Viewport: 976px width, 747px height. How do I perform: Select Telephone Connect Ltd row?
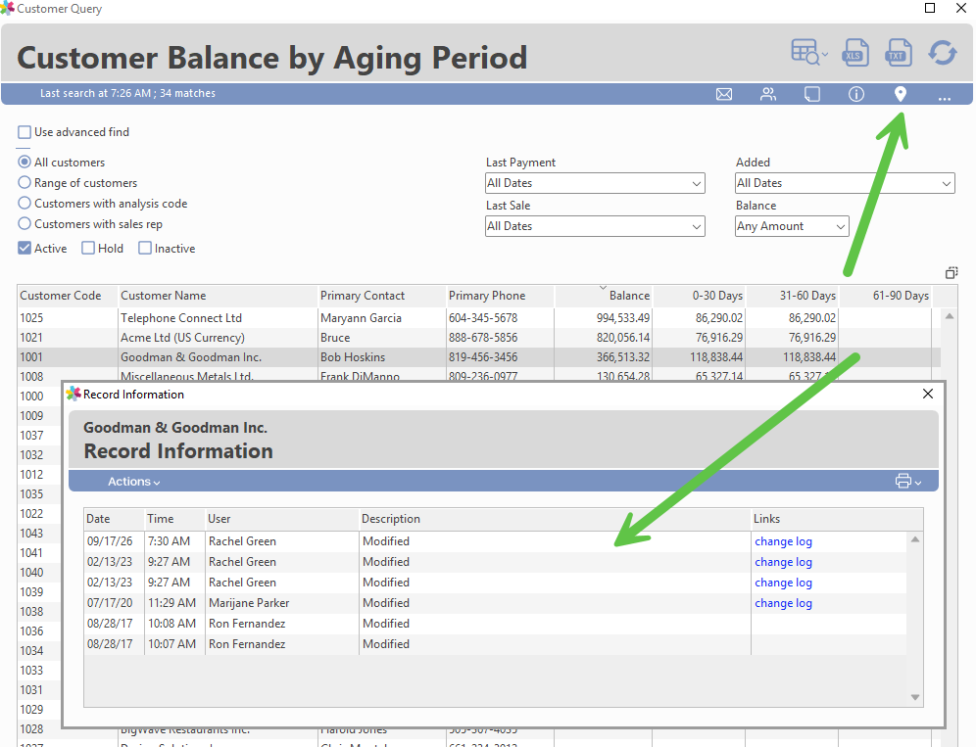tap(478, 318)
